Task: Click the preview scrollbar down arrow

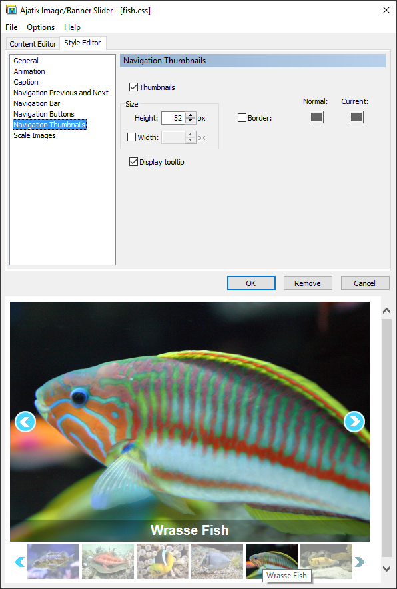Action: tap(386, 568)
